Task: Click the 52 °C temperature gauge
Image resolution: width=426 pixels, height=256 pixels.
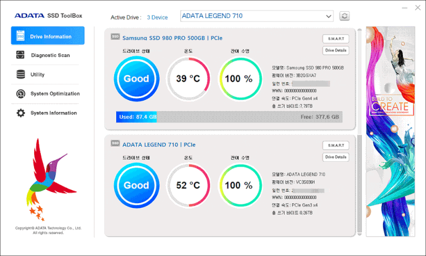Action: (x=188, y=185)
